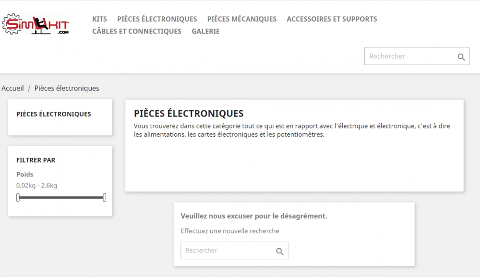Screen dimensions: 480x280
Task: Open the KITS menu
Action: tap(100, 19)
